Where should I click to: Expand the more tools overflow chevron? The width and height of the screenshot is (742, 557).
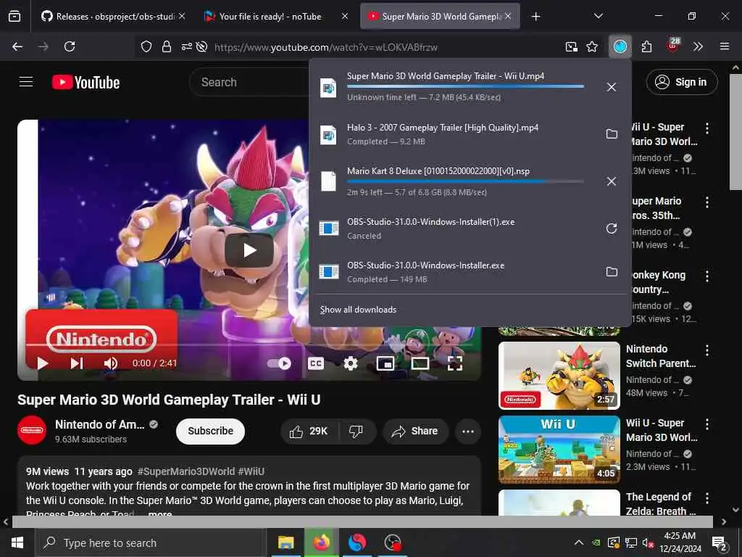[x=698, y=46]
